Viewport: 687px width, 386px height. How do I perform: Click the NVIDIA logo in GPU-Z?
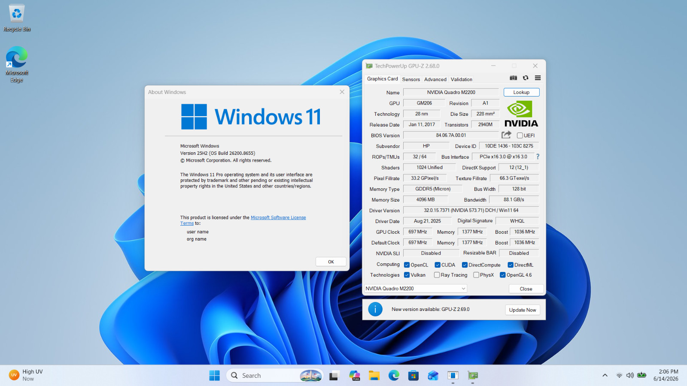coord(521,114)
